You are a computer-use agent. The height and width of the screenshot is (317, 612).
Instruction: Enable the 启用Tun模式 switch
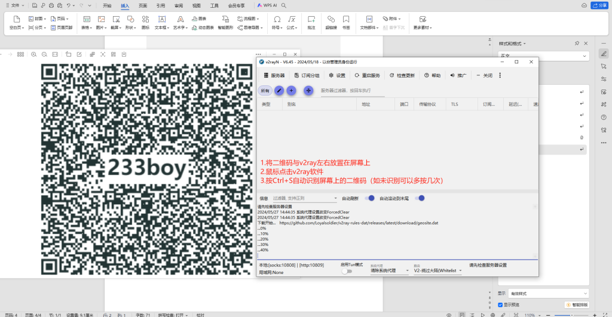(x=347, y=271)
